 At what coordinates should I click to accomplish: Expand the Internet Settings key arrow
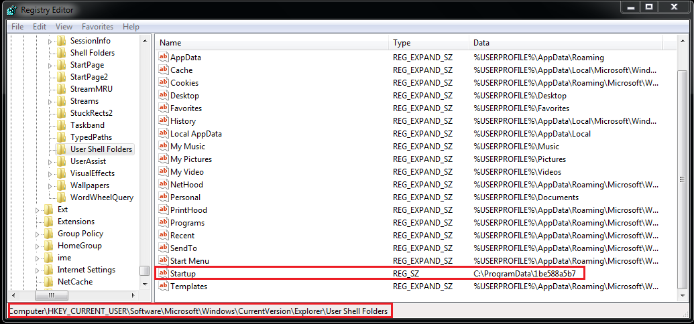coord(38,270)
